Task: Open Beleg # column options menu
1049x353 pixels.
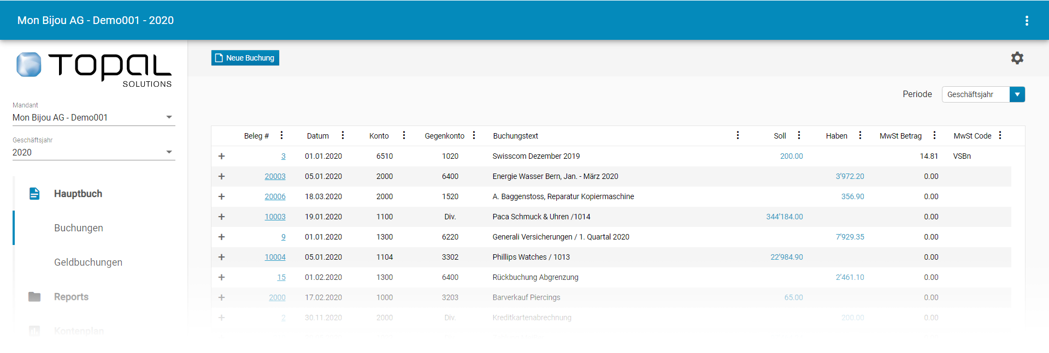Action: tap(281, 135)
